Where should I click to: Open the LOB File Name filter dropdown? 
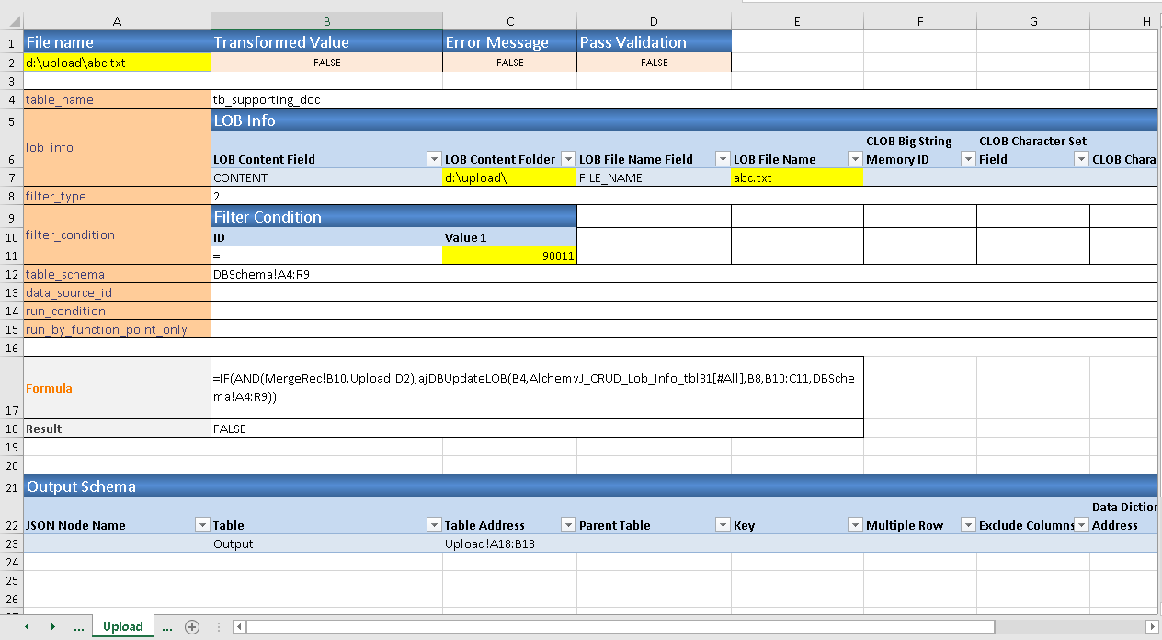click(855, 159)
